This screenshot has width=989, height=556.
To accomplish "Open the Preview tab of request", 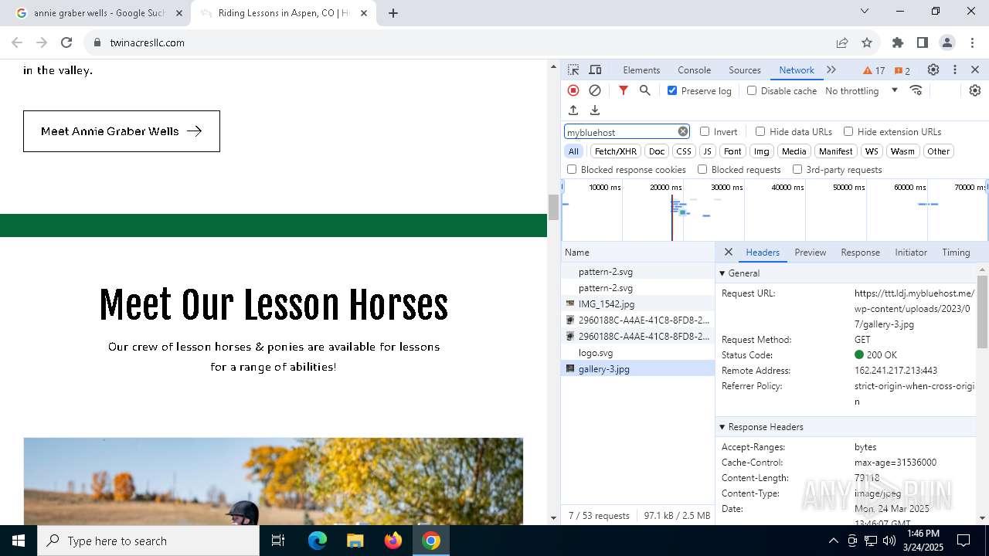I will click(x=810, y=253).
